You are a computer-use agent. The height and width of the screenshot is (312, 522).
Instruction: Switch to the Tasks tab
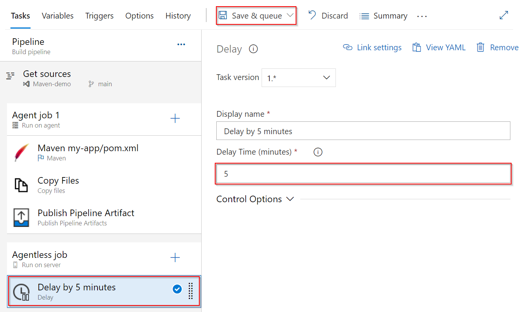click(x=21, y=16)
